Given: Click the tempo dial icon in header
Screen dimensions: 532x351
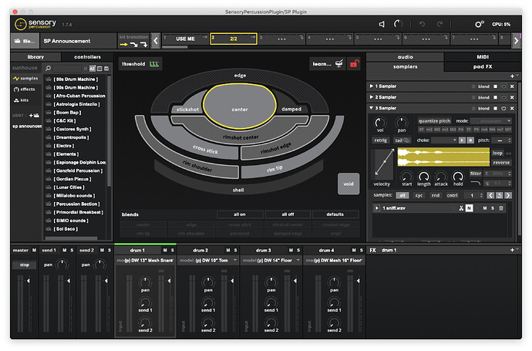Looking at the screenshot, I should point(398,24).
